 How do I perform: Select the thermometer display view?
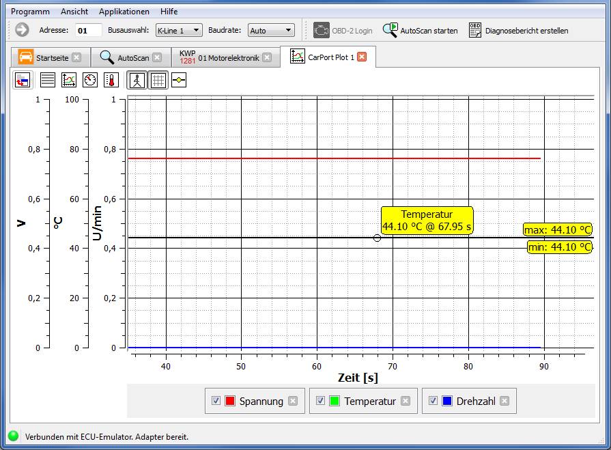point(111,80)
